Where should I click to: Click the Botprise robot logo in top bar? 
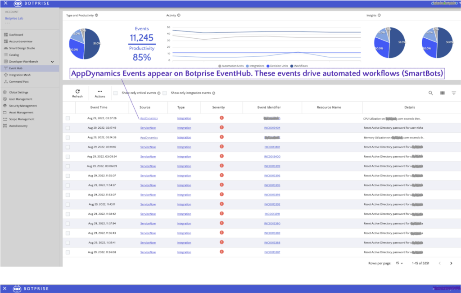[18, 4]
